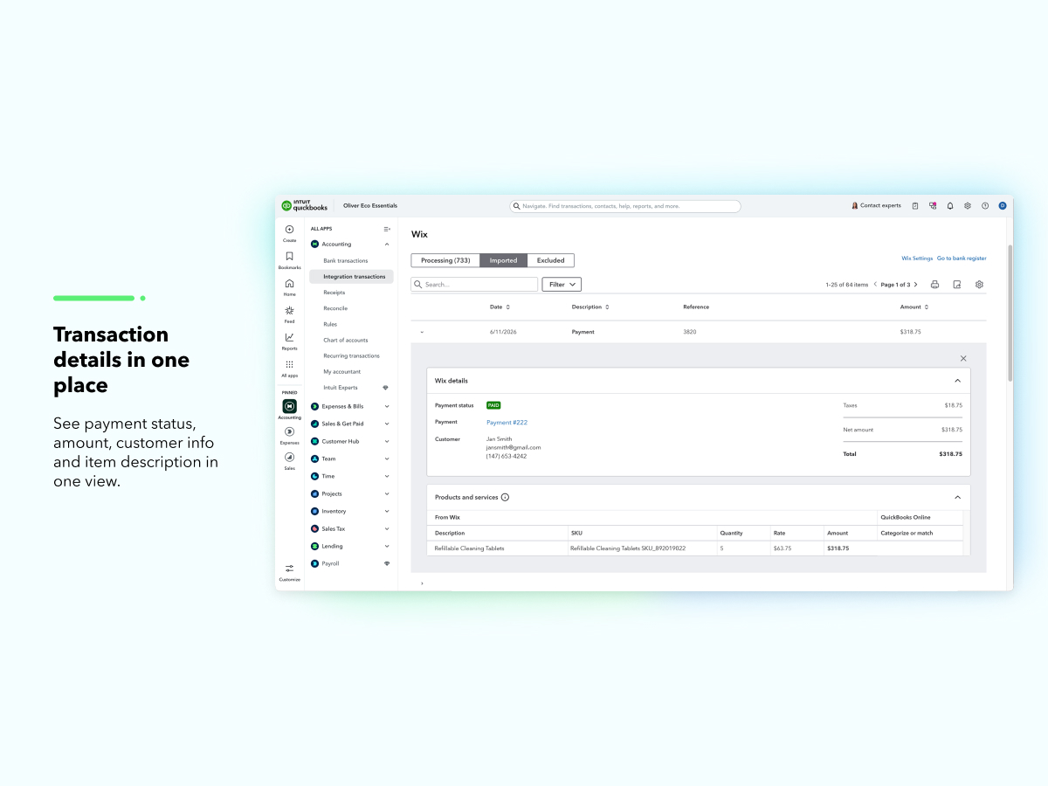Select the Imported tab
The image size is (1048, 786).
coord(503,260)
